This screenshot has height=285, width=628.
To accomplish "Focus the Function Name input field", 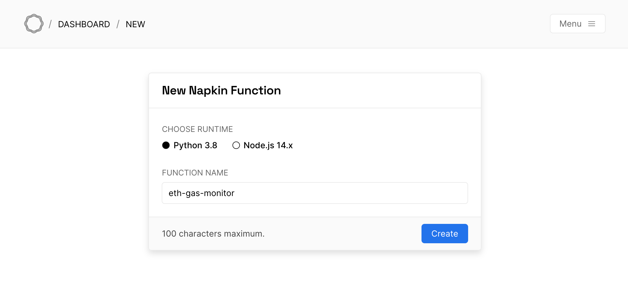I will coord(315,193).
